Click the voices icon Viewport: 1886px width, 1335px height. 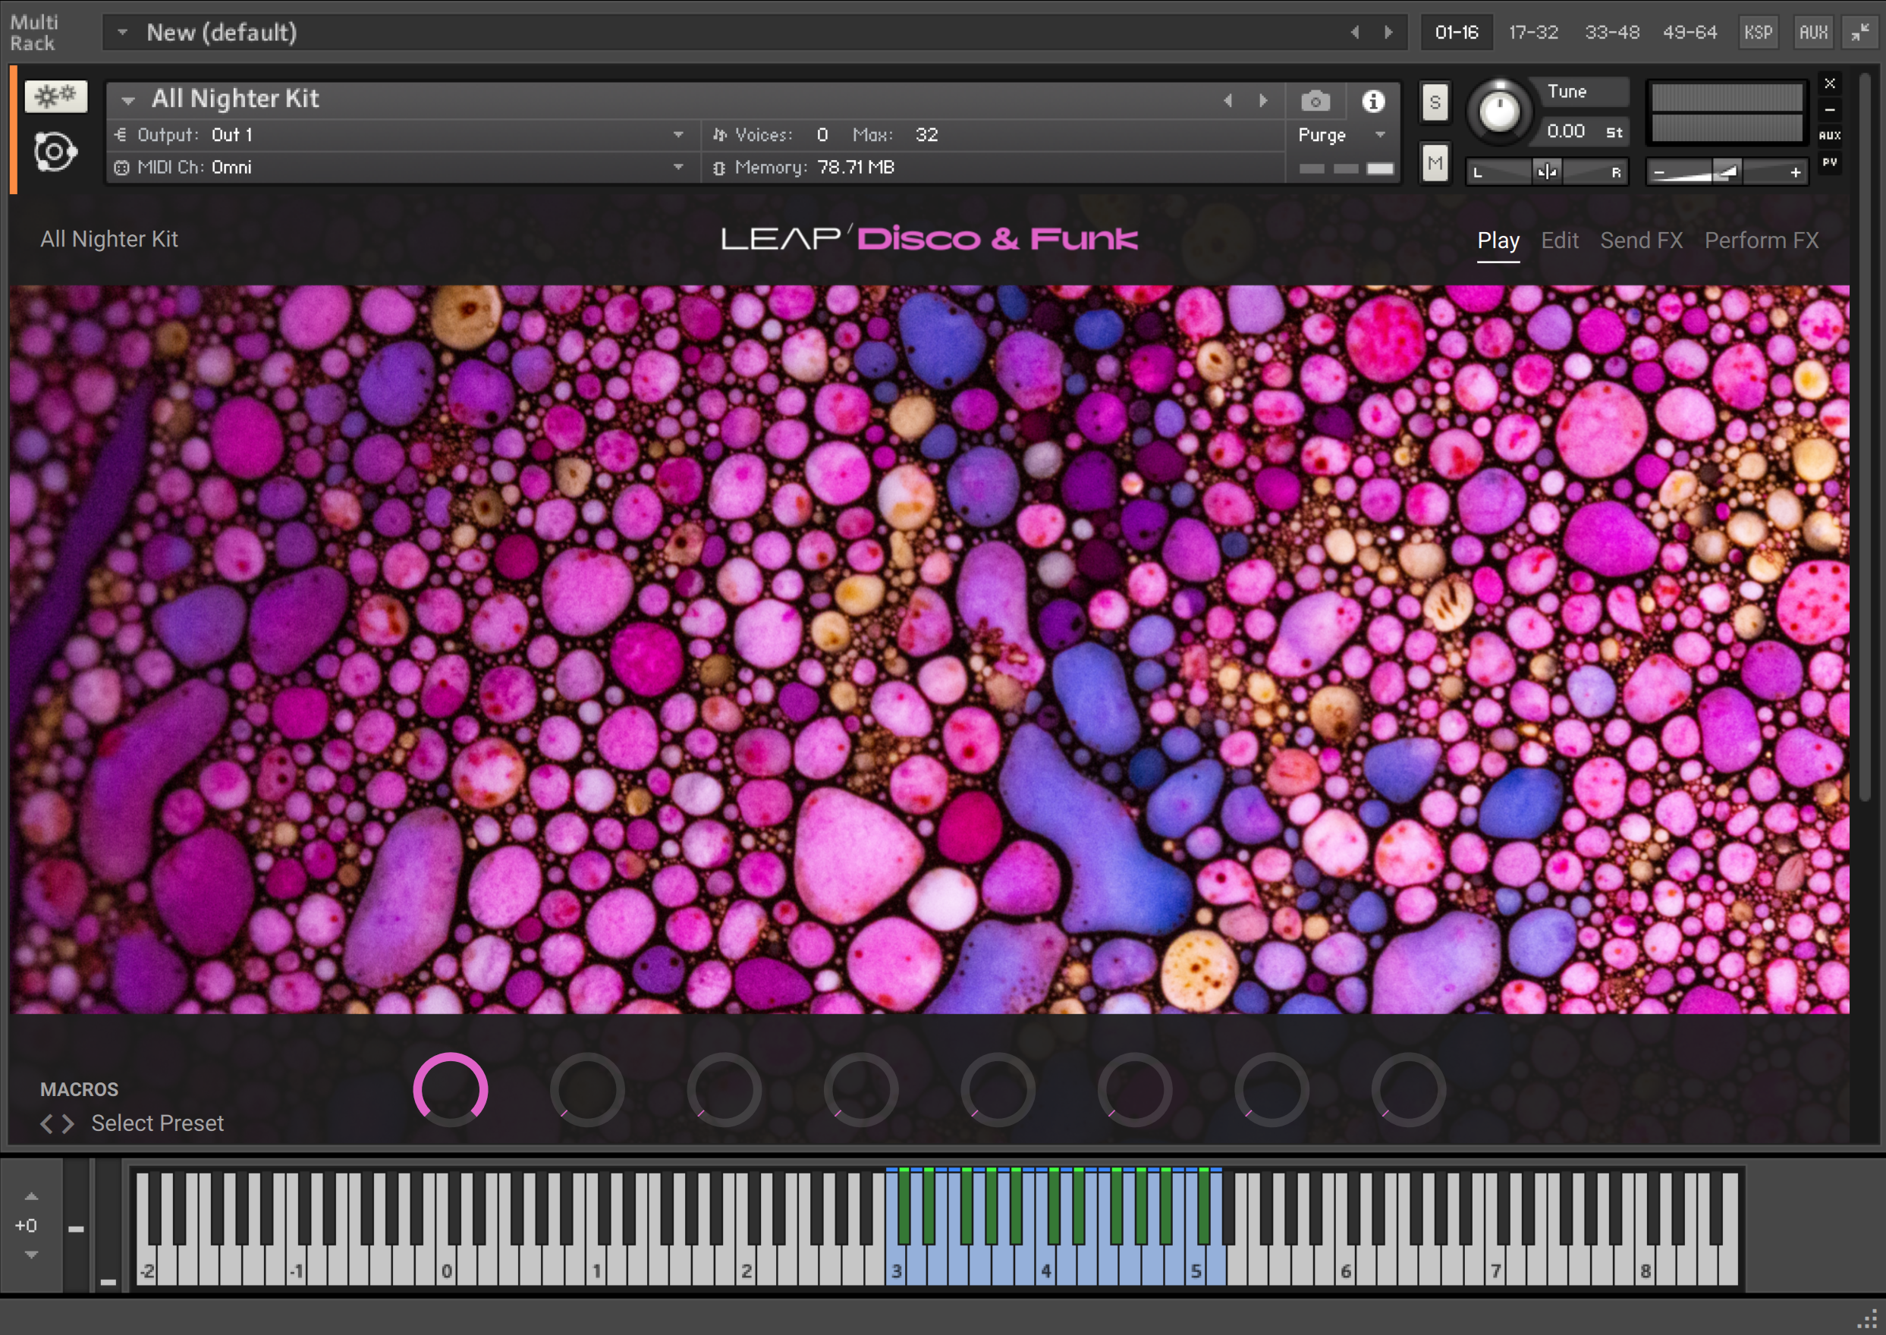click(x=719, y=134)
